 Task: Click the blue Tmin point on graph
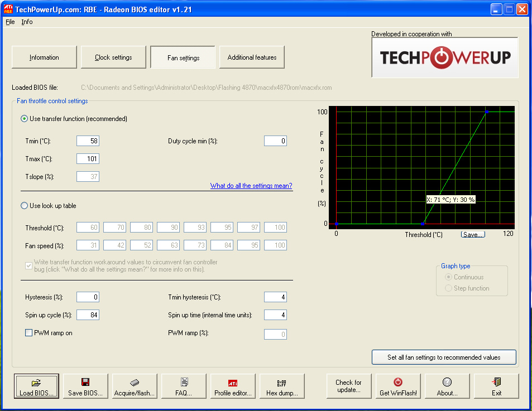click(x=423, y=224)
